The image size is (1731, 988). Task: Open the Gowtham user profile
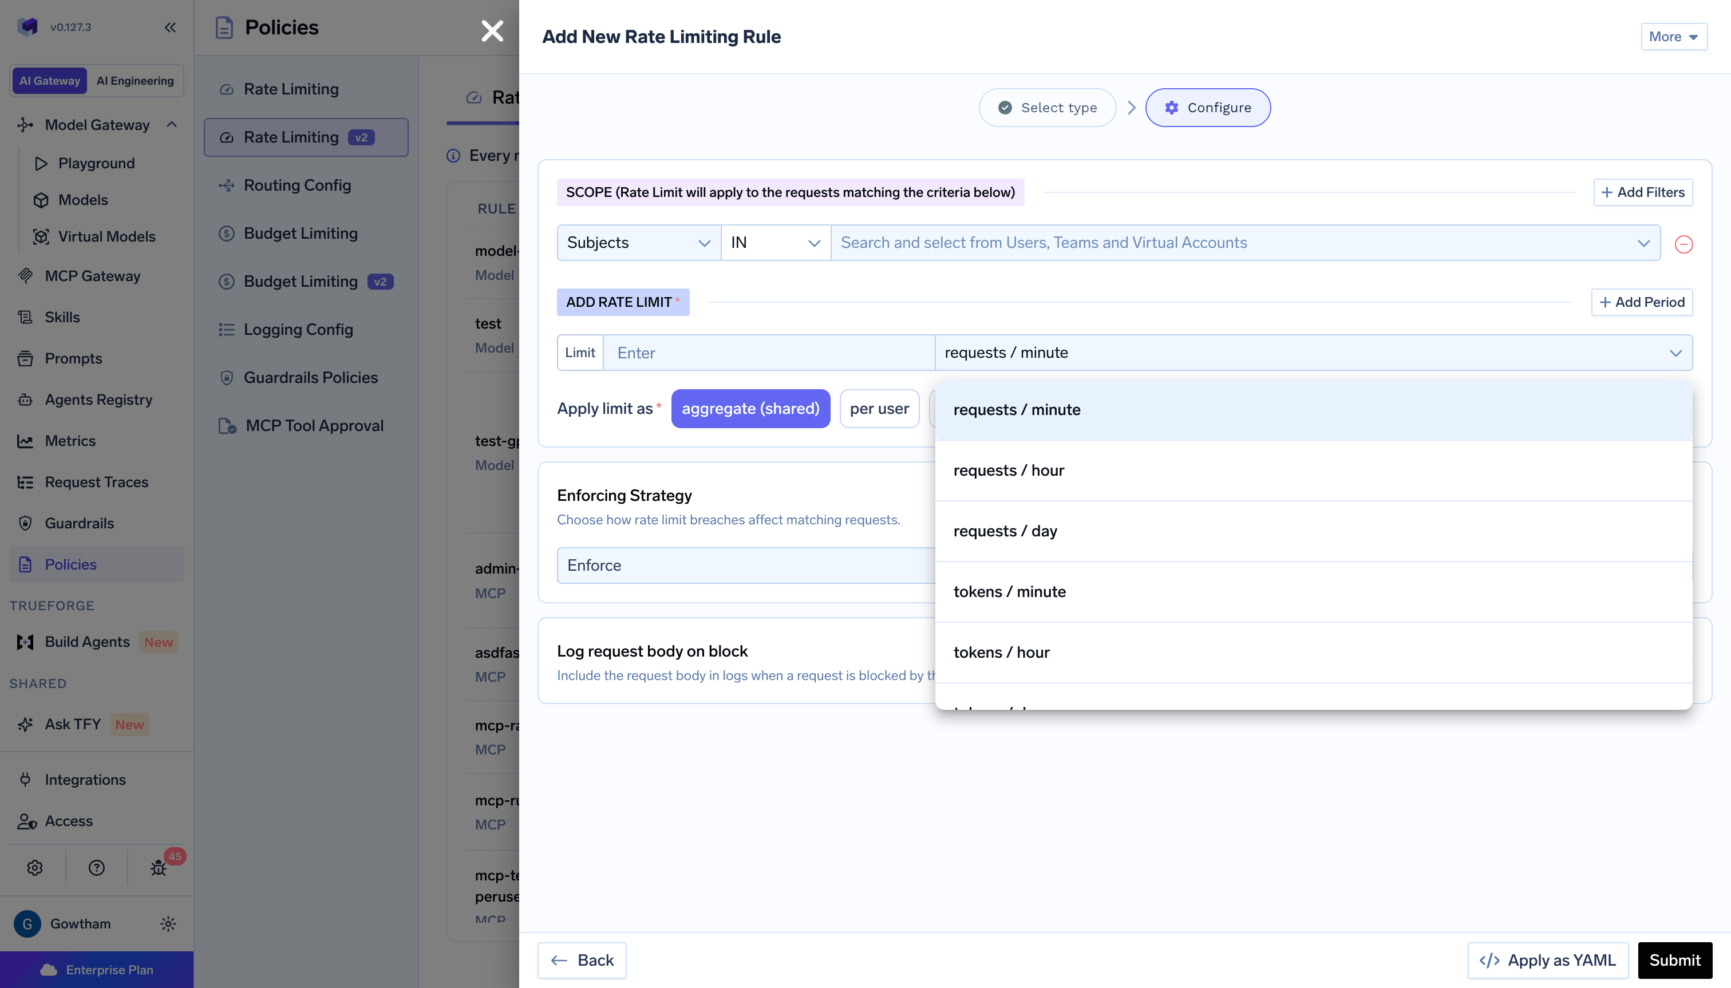(x=62, y=924)
